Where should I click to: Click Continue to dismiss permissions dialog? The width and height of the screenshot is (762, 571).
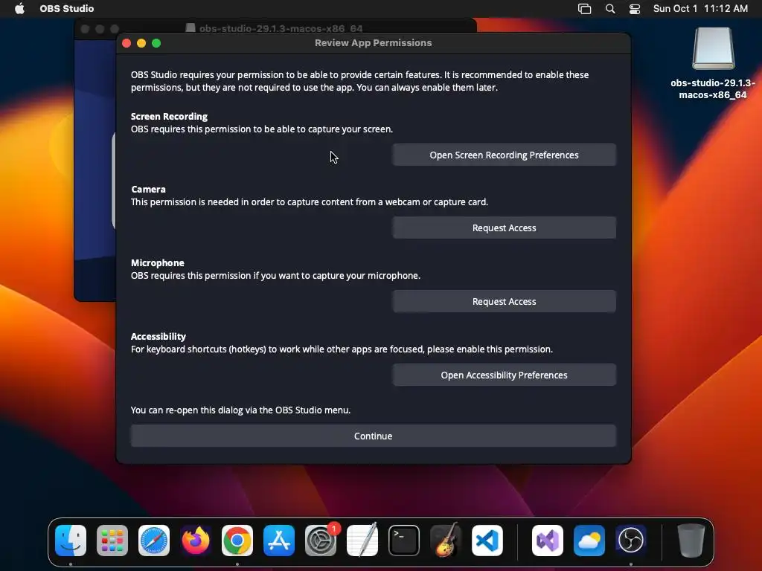coord(374,436)
